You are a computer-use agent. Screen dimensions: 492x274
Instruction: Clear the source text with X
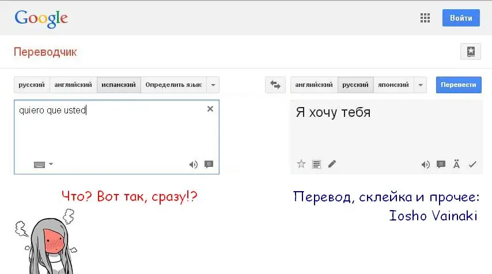(210, 109)
